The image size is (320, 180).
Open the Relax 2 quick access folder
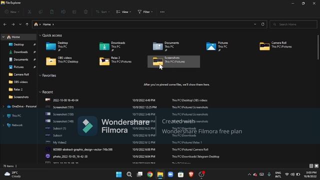[x=120, y=61]
